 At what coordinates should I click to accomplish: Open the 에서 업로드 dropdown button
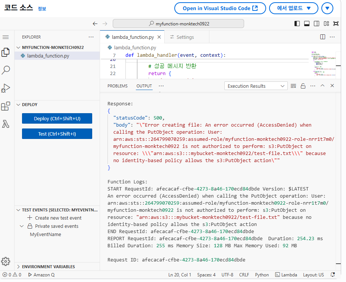[x=294, y=8]
